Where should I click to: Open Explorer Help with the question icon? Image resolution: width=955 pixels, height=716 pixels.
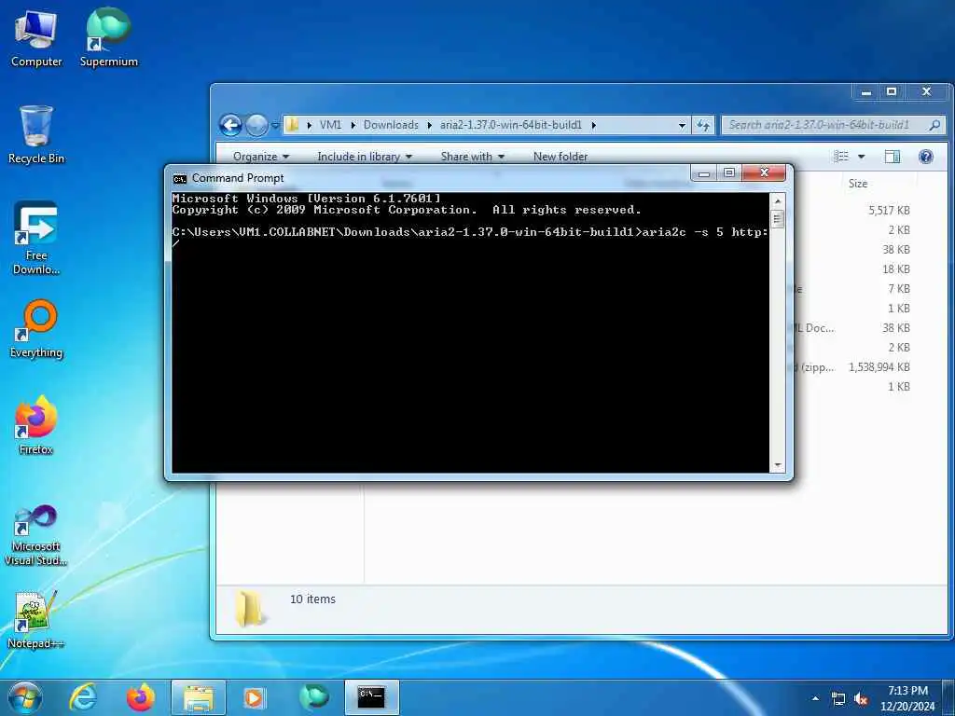click(926, 157)
